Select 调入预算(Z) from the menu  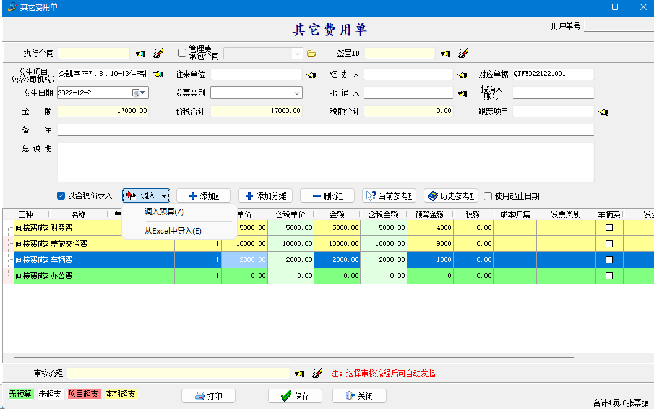tap(164, 212)
